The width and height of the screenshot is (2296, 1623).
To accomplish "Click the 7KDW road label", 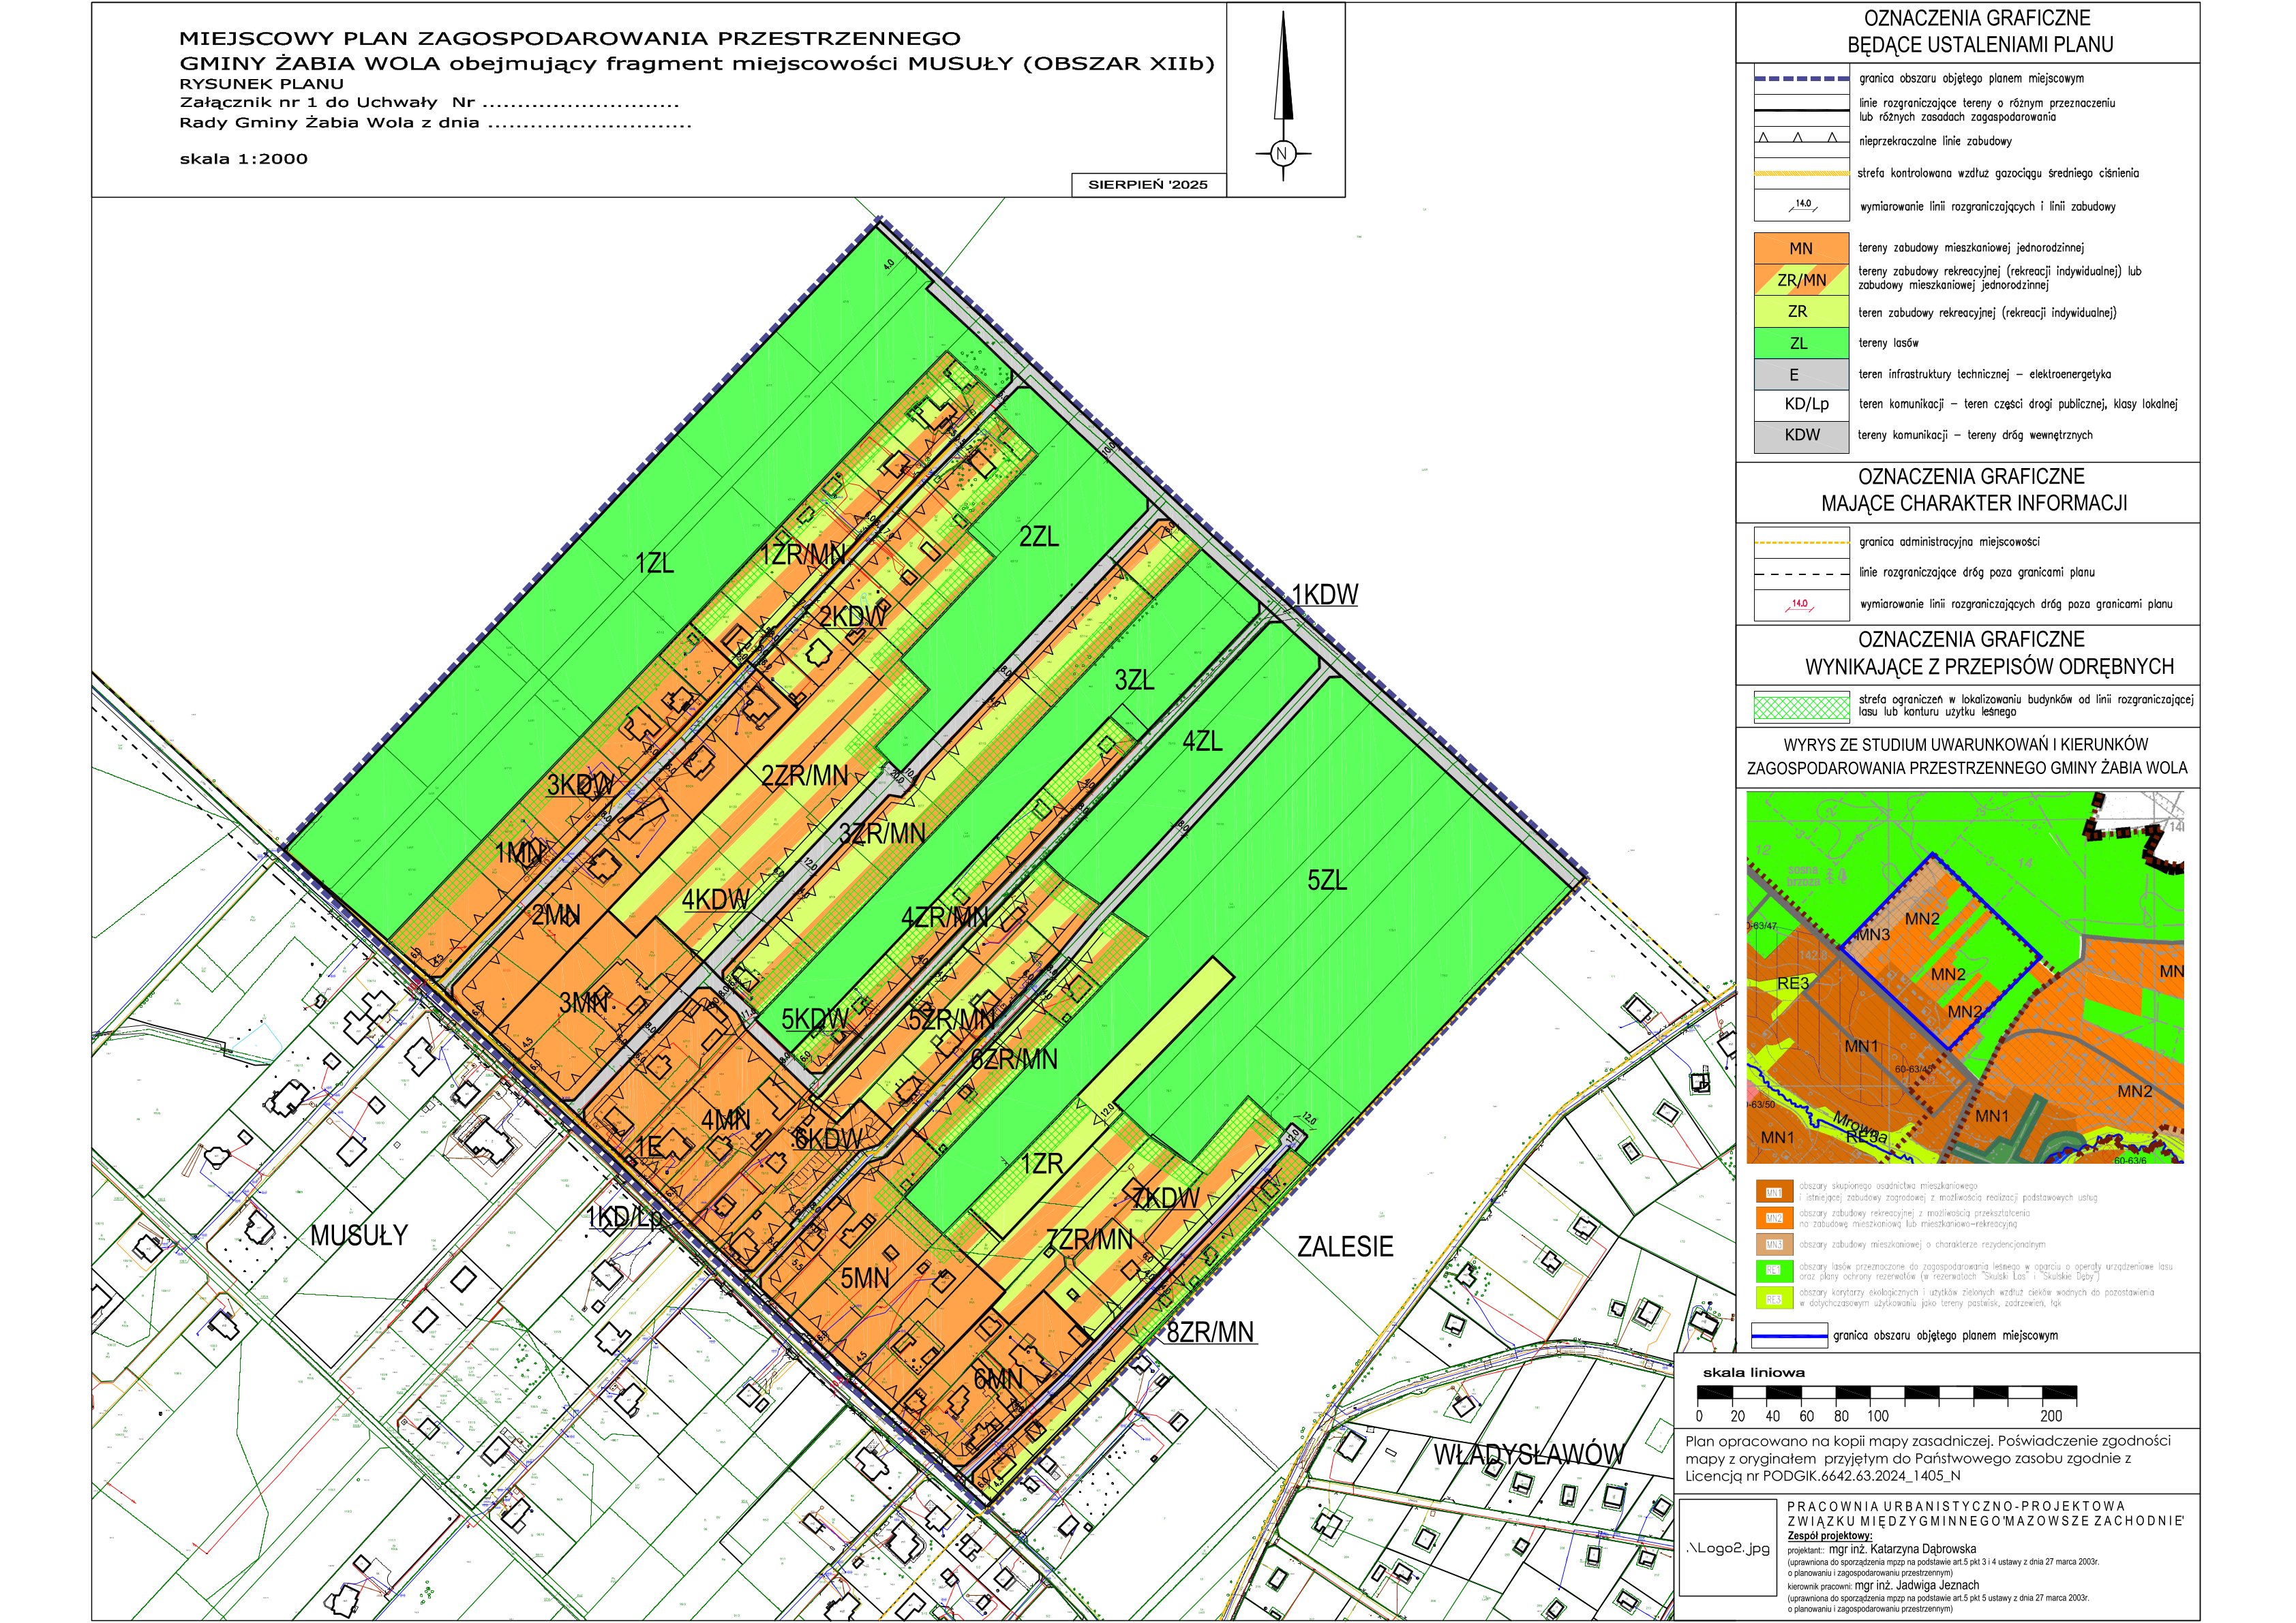I will 1166,1197.
